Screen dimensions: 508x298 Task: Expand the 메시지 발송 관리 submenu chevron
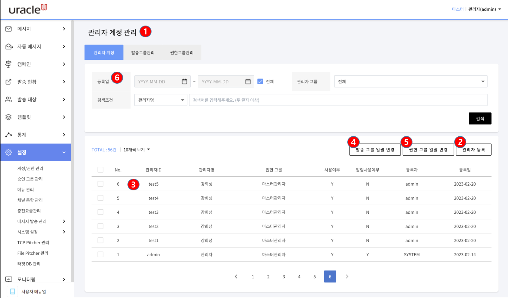64,221
